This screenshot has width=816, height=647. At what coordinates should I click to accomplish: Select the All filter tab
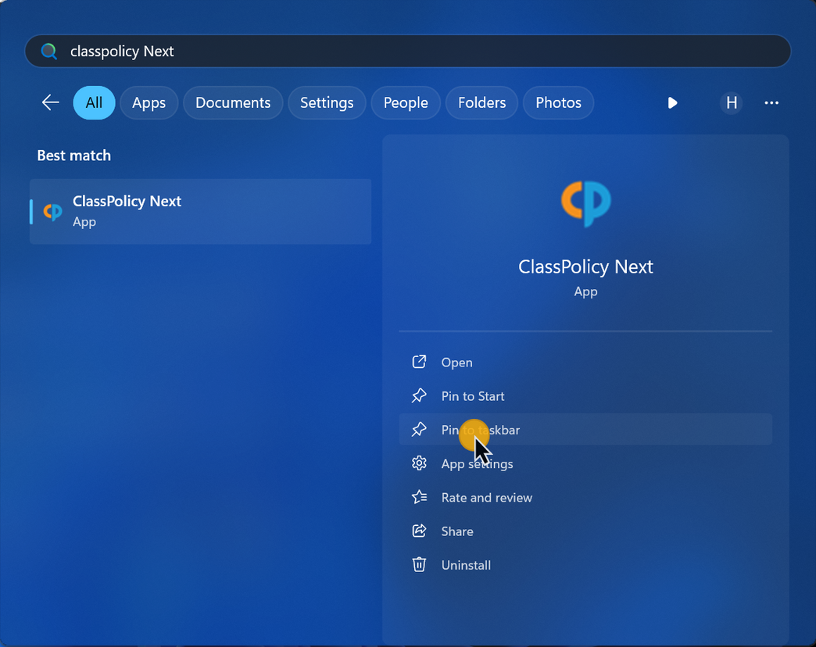[x=94, y=102]
